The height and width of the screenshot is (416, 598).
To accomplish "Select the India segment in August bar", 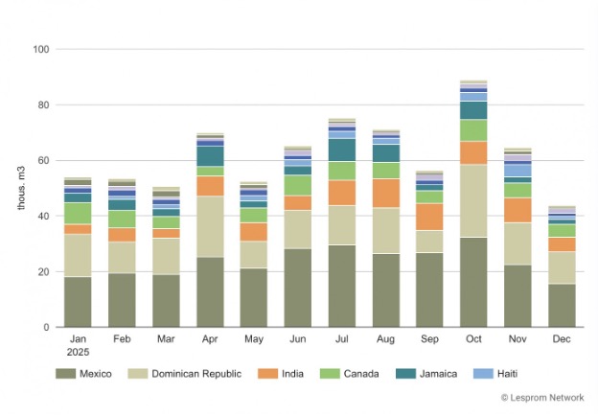I will (386, 193).
